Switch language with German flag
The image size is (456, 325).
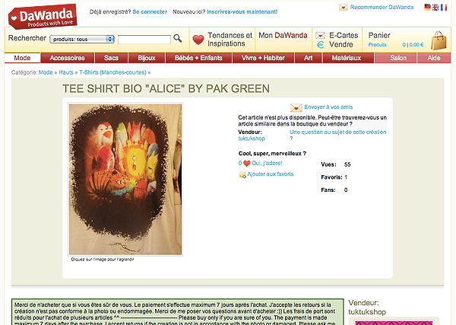[x=427, y=8]
